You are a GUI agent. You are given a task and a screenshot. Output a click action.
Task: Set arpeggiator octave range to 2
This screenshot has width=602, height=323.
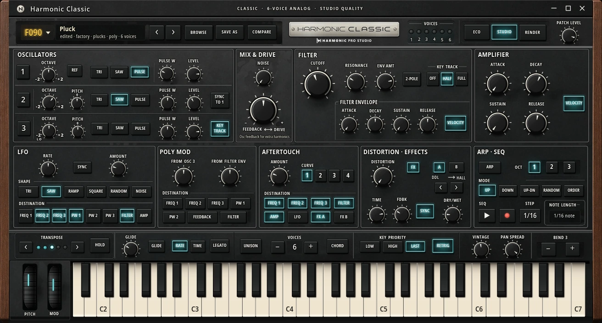click(x=552, y=167)
